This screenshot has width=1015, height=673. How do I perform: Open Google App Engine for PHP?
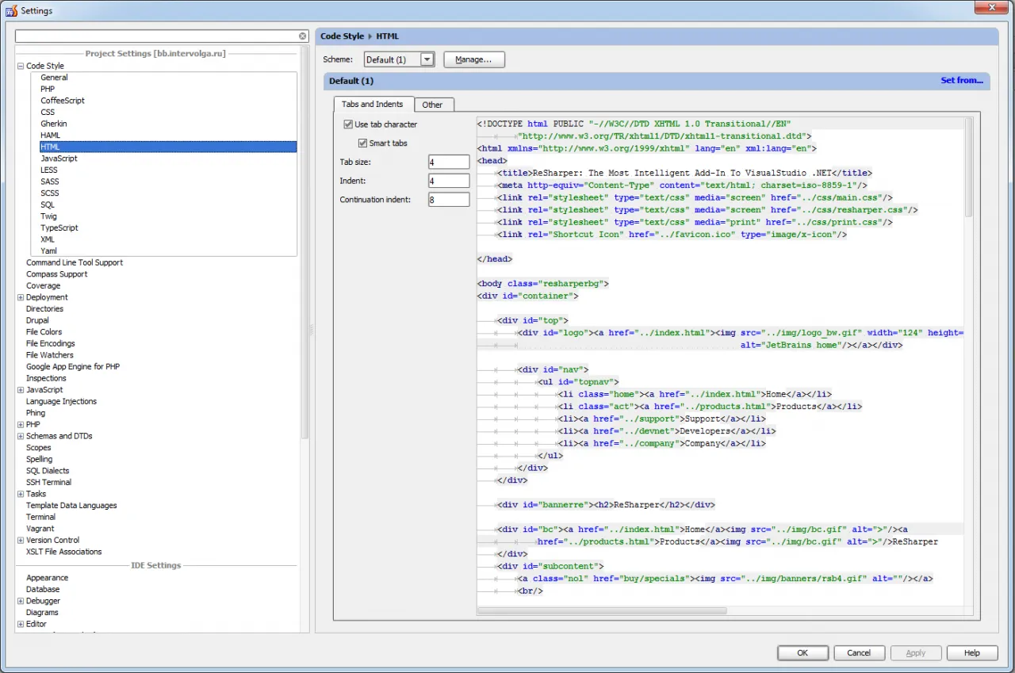click(73, 367)
